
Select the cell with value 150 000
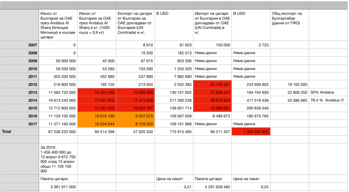(x=212, y=45)
